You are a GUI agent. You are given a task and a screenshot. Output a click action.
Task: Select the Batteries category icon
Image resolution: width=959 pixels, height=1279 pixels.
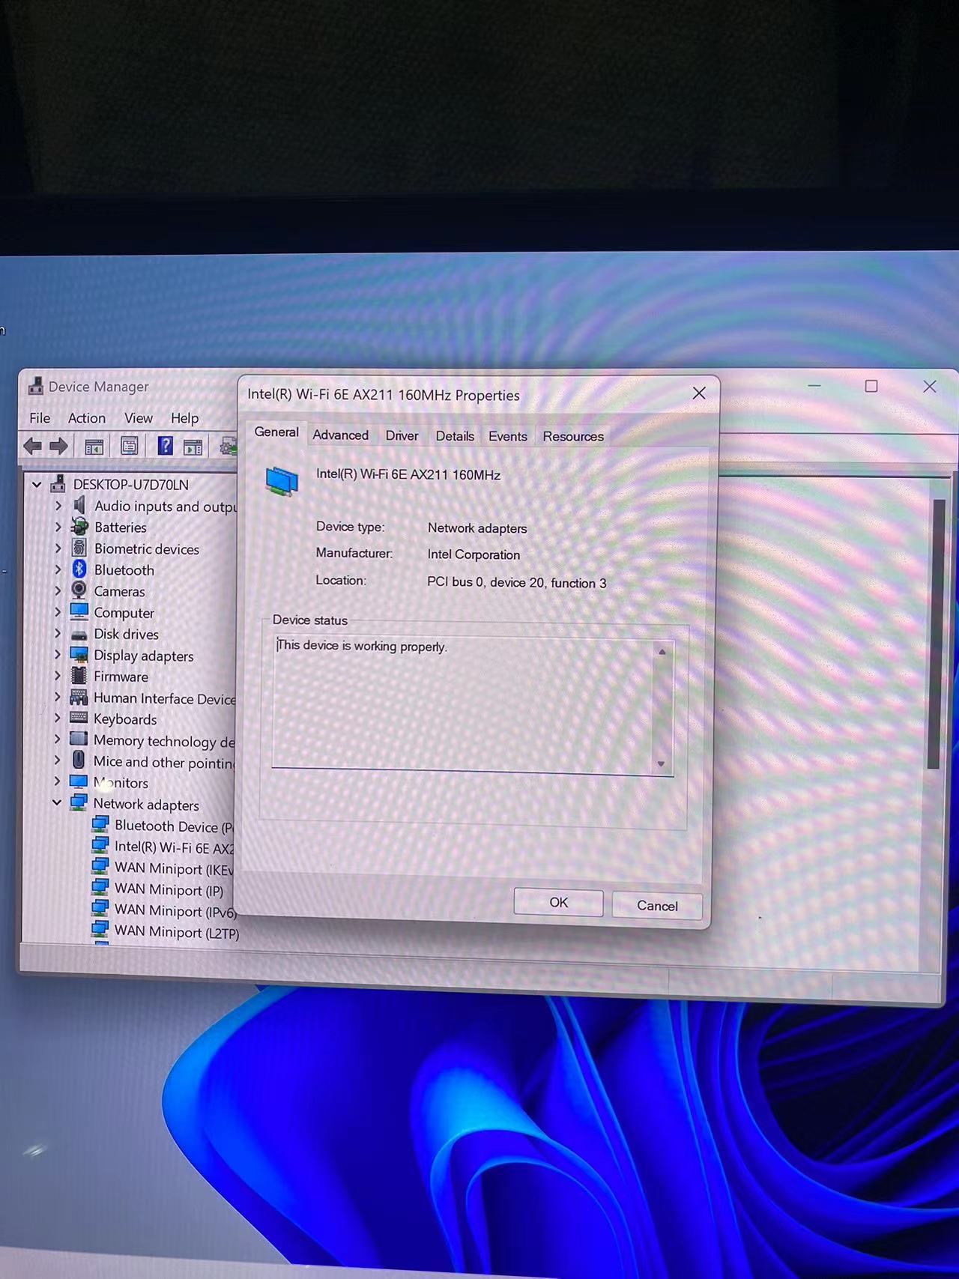(x=79, y=526)
